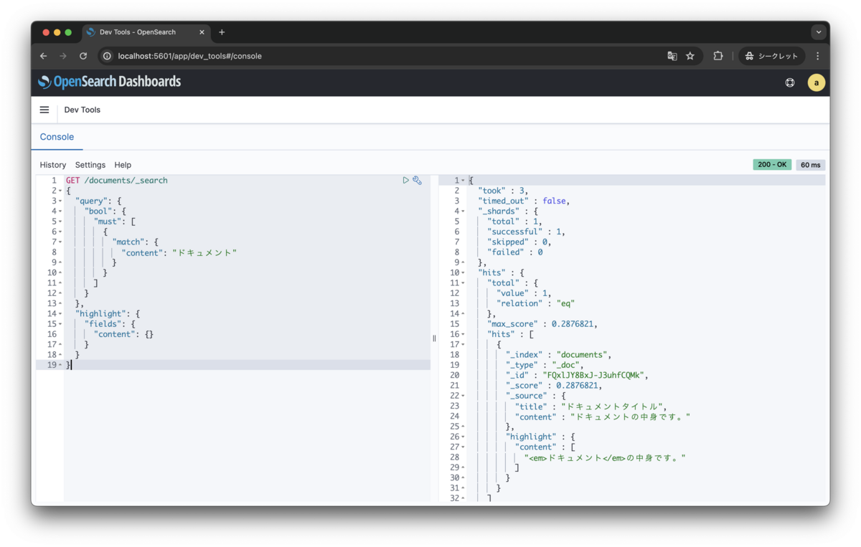Collapse the "must" fold at line 5
861x547 pixels.
60,222
